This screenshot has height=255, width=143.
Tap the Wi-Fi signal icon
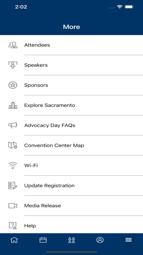(13, 166)
